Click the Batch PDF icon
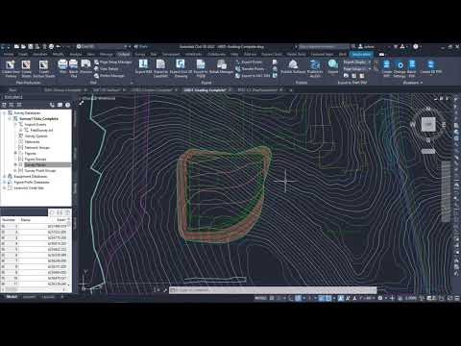The width and height of the screenshot is (461, 346). tap(412, 64)
